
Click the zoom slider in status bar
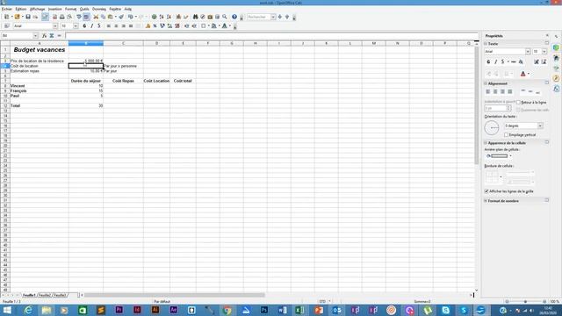tap(525, 302)
